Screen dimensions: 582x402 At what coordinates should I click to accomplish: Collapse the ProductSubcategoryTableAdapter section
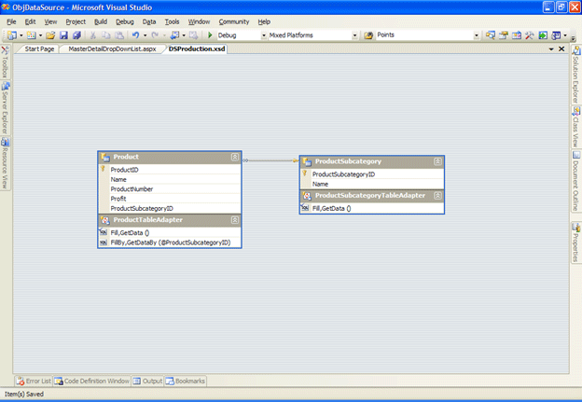pyautogui.click(x=437, y=196)
